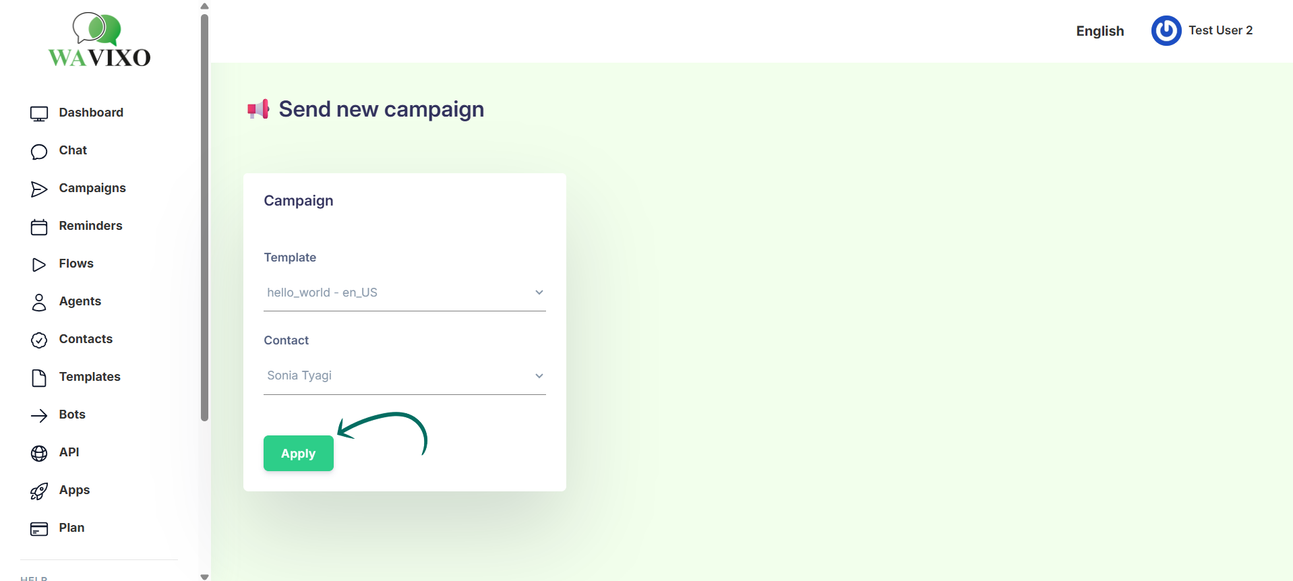Viewport: 1293px width, 581px height.
Task: Select Contacts in the sidebar
Action: pyautogui.click(x=86, y=339)
